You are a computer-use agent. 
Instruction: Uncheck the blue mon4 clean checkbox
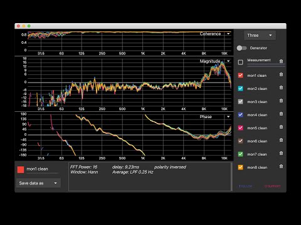[x=240, y=114]
